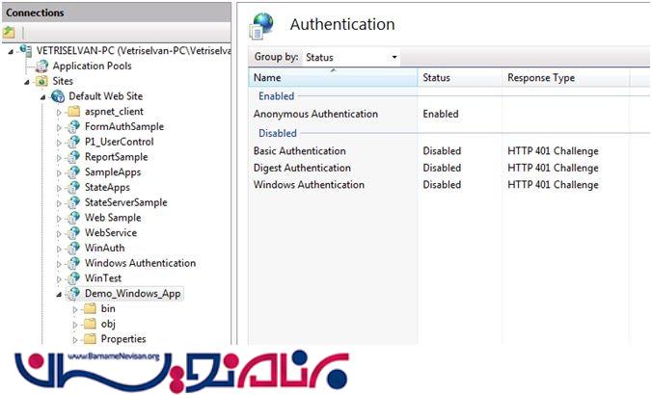The image size is (652, 395).
Task: Collapse the Demo_Windows_App tree node
Action: 59,294
